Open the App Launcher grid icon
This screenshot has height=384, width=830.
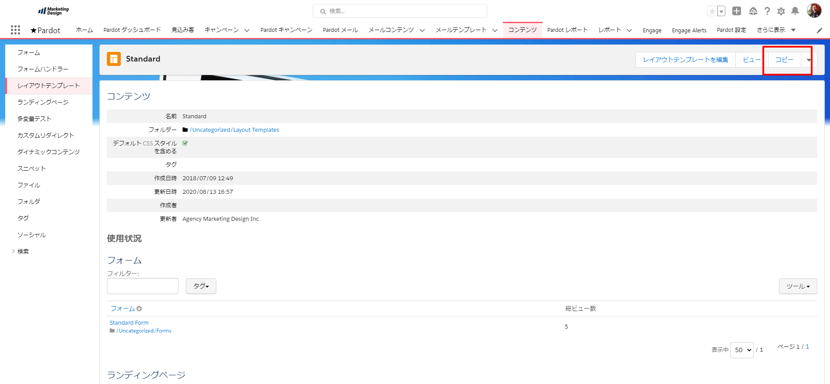[15, 30]
